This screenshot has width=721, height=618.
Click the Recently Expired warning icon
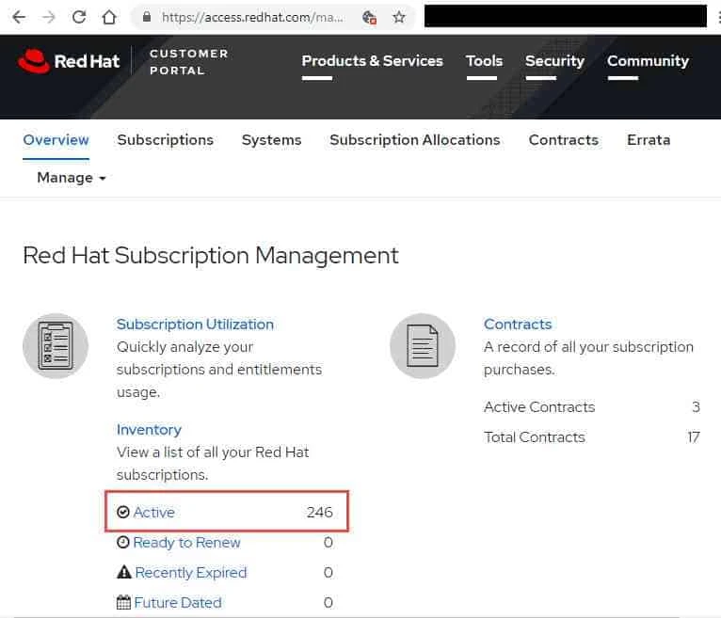(123, 572)
